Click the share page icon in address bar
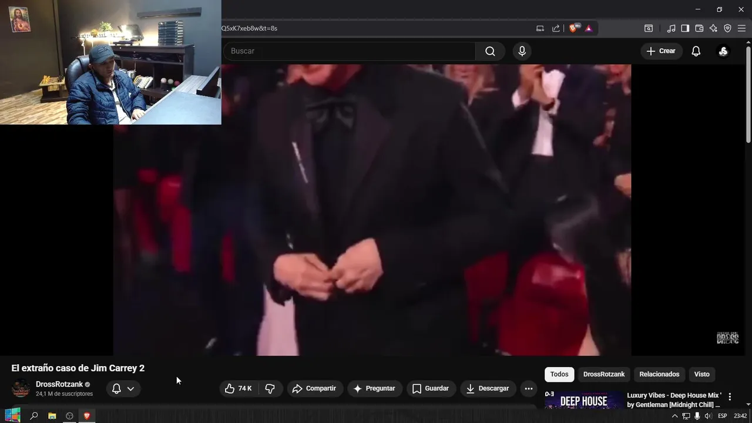Viewport: 752px width, 423px height. click(556, 28)
